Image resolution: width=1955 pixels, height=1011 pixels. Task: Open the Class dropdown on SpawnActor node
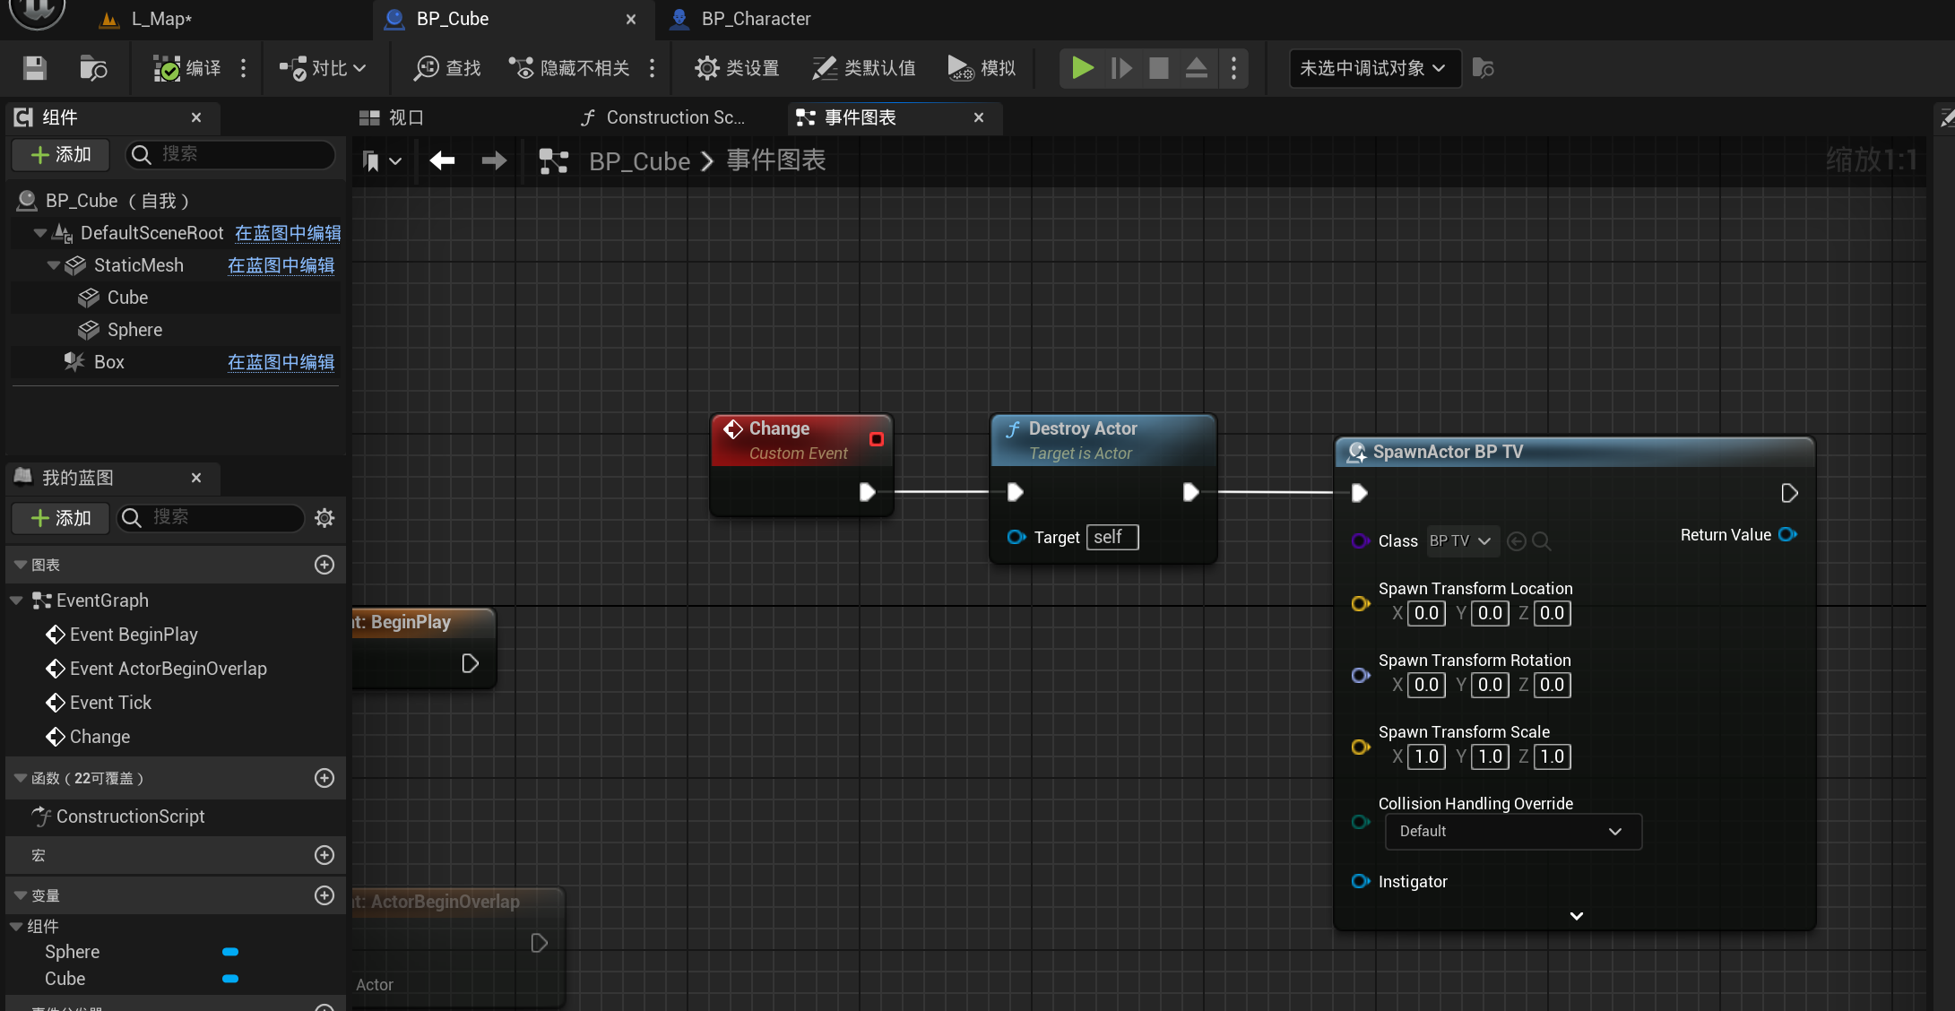click(1461, 540)
